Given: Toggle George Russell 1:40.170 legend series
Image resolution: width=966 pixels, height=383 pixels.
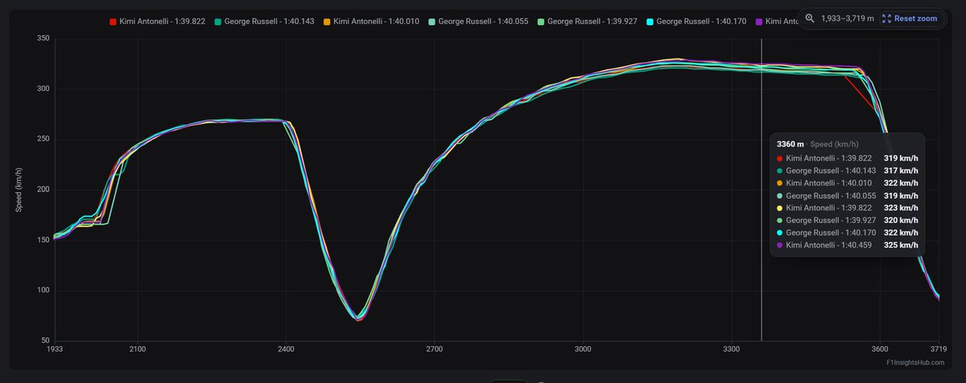Looking at the screenshot, I should tap(697, 21).
